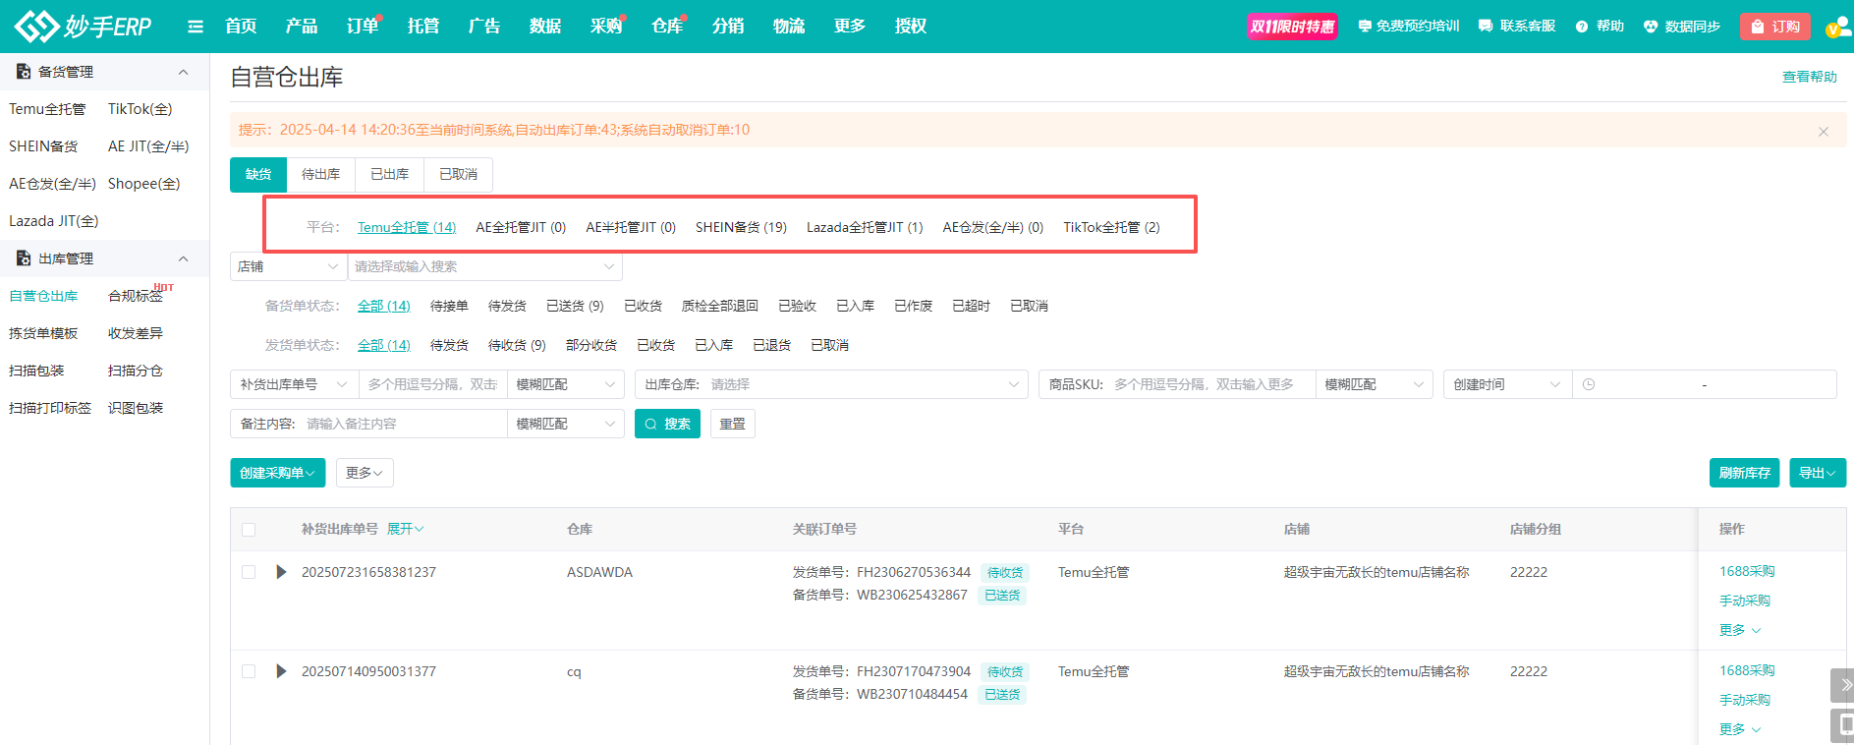1854x745 pixels.
Task: Click the 免费预约培训 icon
Action: 1364,27
